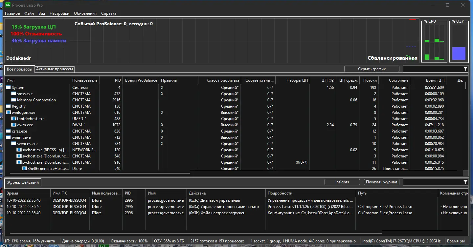The width and height of the screenshot is (473, 247).
Task: Click the Insights button
Action: click(342, 182)
